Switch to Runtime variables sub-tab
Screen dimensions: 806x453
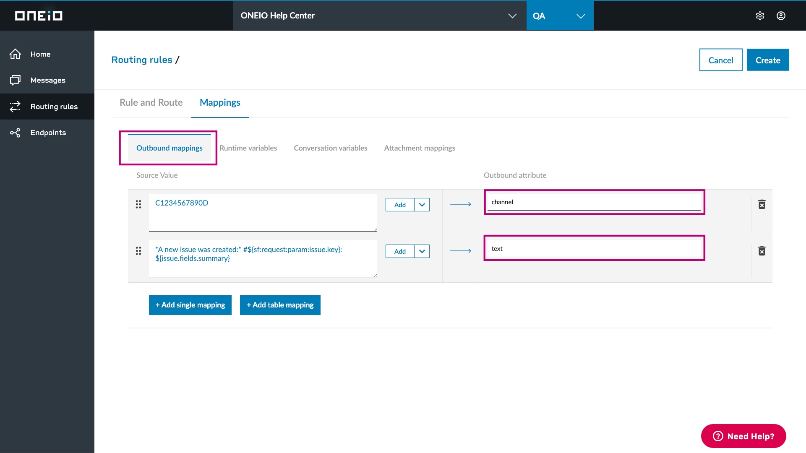(x=248, y=148)
